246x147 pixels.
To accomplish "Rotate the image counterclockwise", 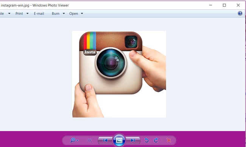I will 146,140.
